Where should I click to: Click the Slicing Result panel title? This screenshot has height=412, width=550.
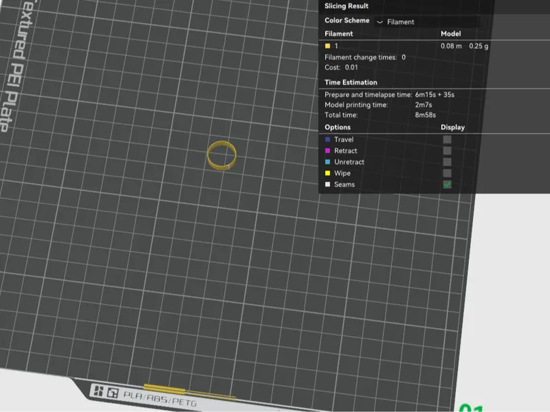click(x=346, y=6)
